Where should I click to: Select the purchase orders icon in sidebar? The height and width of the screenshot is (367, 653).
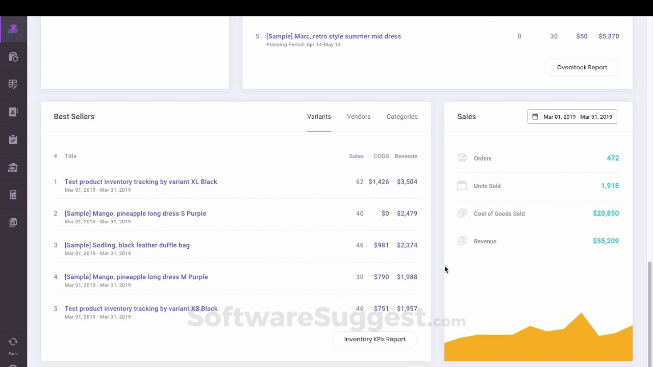coord(13,57)
